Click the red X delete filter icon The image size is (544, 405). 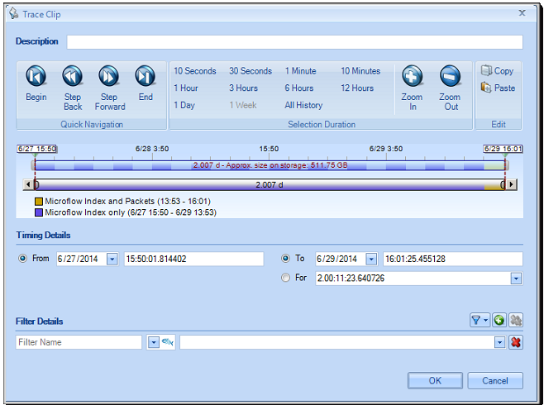pyautogui.click(x=517, y=342)
